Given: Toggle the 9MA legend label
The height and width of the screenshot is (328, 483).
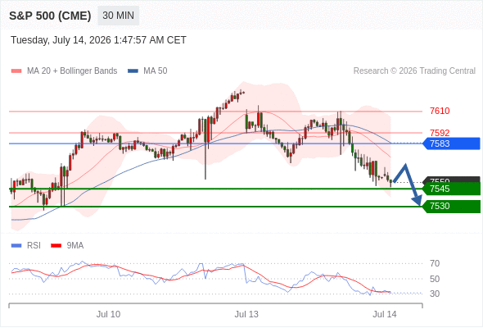Looking at the screenshot, I should (x=75, y=246).
